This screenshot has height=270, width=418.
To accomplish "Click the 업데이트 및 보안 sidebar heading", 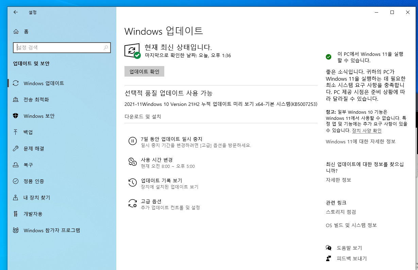I will (31, 64).
